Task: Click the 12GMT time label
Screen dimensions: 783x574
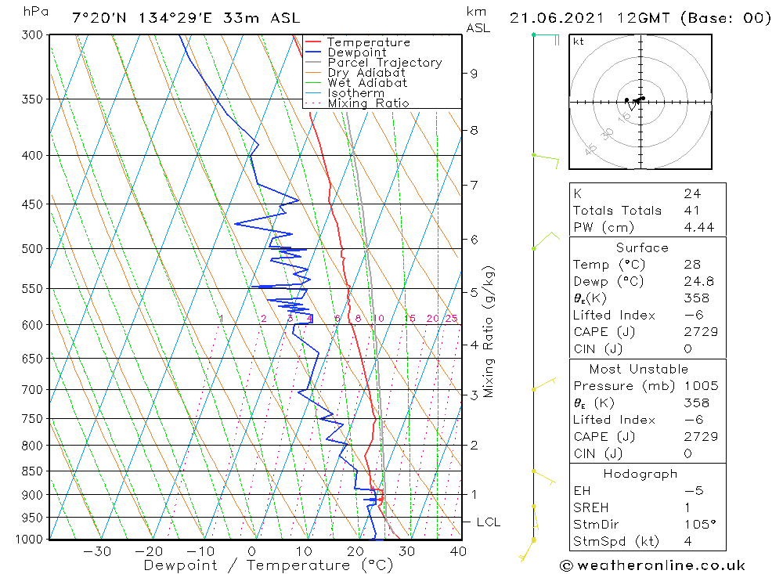Action: (643, 18)
